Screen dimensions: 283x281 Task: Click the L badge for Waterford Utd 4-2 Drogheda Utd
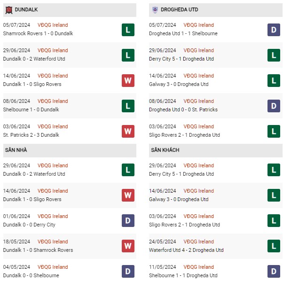coord(274,246)
